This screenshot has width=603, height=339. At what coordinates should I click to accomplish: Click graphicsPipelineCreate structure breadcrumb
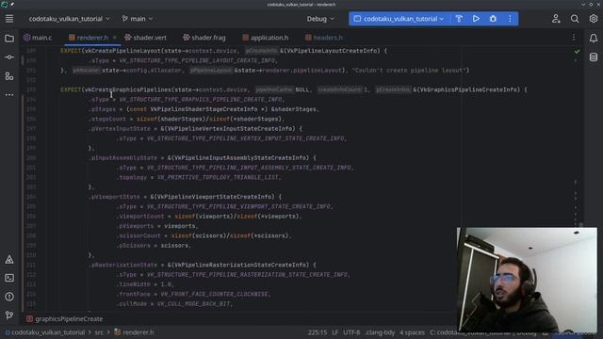[65, 319]
